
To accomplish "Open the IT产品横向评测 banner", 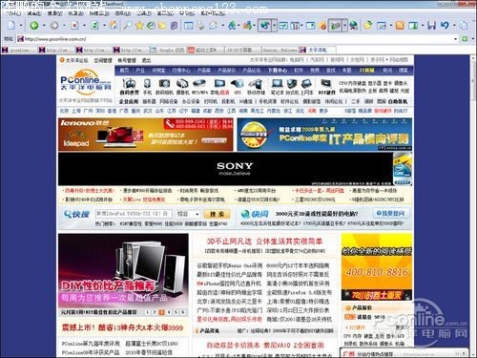I will click(324, 135).
